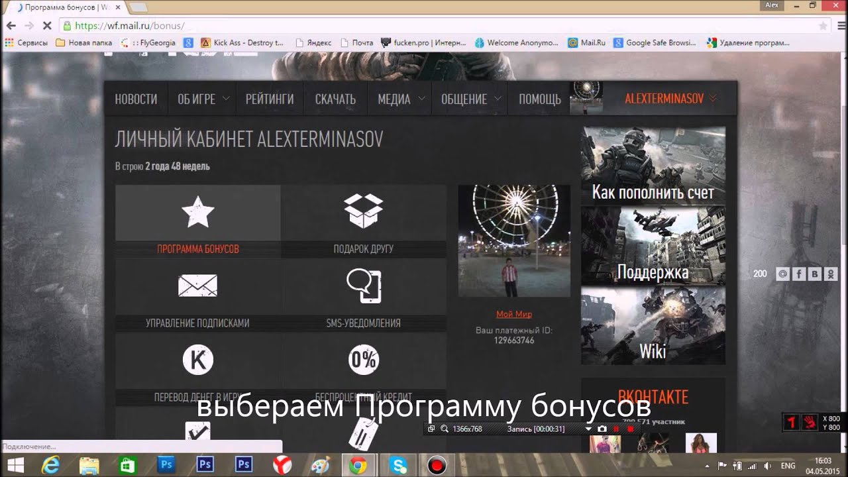
Task: Open the Новости menu item
Action: tap(136, 99)
